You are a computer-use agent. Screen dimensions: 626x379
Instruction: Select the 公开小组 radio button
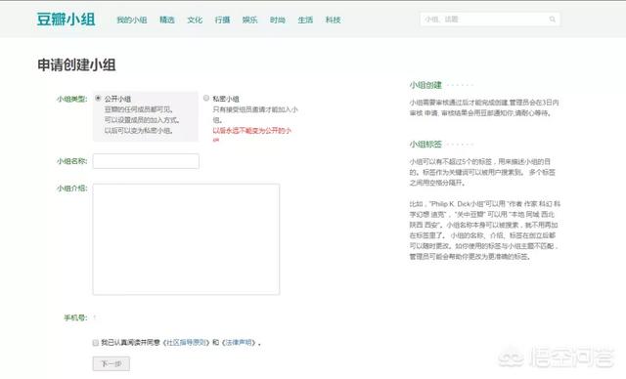(98, 98)
